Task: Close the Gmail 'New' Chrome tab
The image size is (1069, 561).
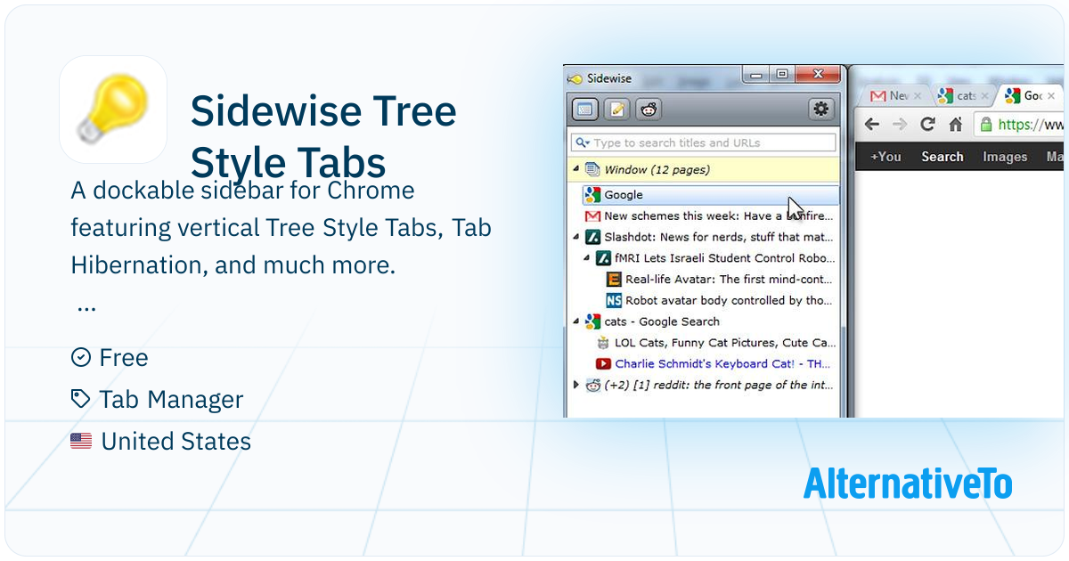Action: (918, 96)
